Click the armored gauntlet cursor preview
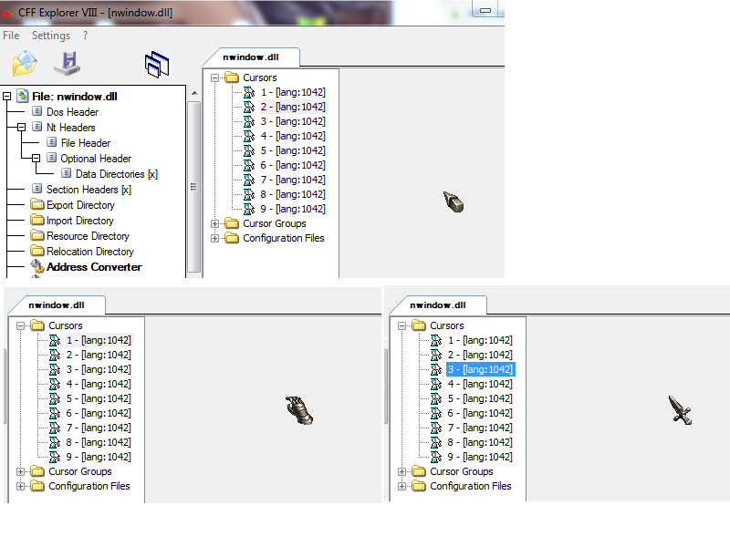730x547 pixels. [x=298, y=410]
